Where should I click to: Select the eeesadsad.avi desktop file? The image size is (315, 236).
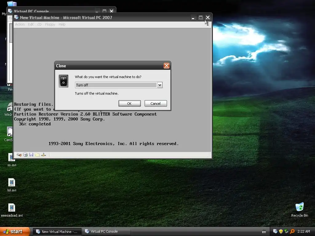(x=12, y=210)
